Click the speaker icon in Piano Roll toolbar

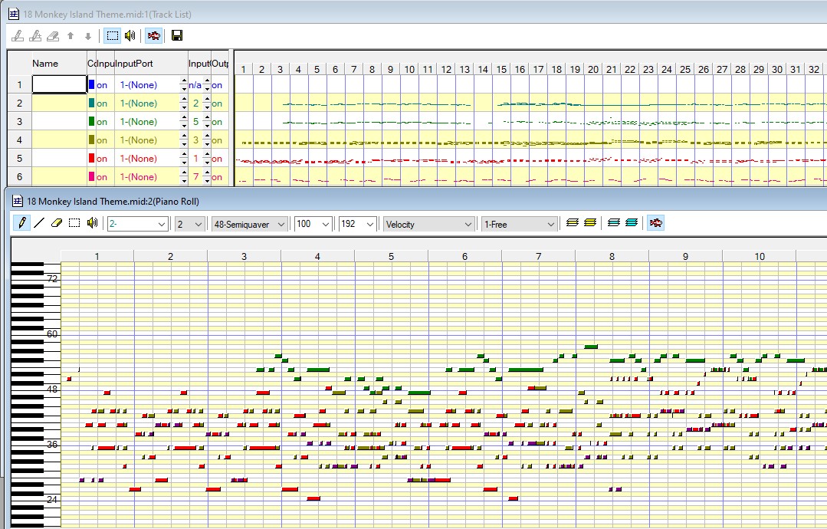(92, 223)
